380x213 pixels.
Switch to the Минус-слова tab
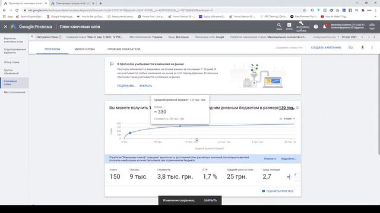(x=85, y=49)
